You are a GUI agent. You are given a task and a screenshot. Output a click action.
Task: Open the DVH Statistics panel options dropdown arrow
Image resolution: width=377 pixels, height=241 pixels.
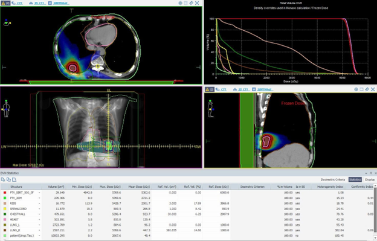(366, 173)
